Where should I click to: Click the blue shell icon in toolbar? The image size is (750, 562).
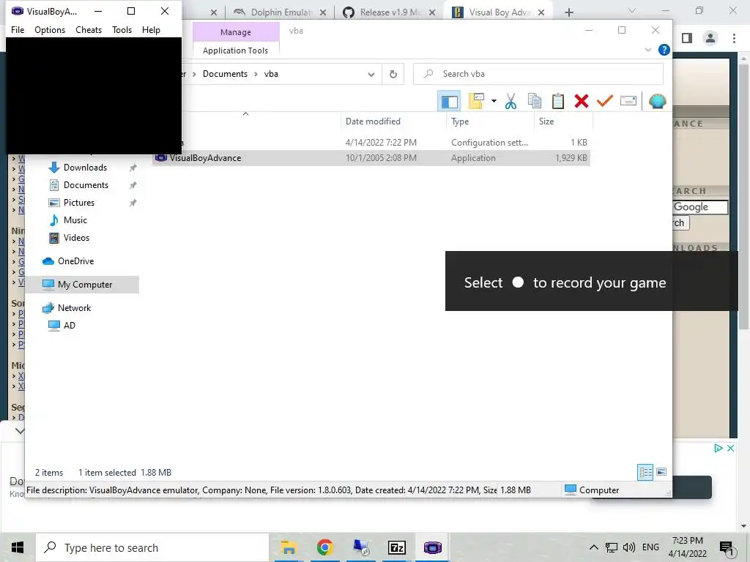click(657, 101)
